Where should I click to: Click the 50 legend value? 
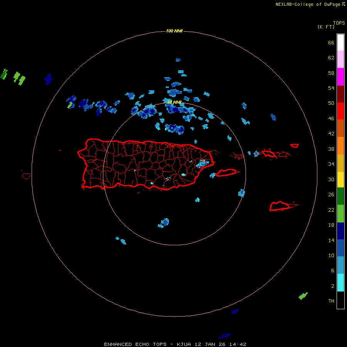tap(331, 103)
